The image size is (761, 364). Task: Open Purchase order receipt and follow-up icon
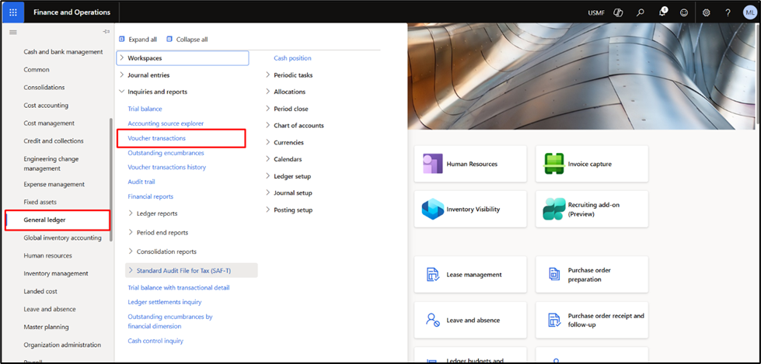pyautogui.click(x=553, y=320)
